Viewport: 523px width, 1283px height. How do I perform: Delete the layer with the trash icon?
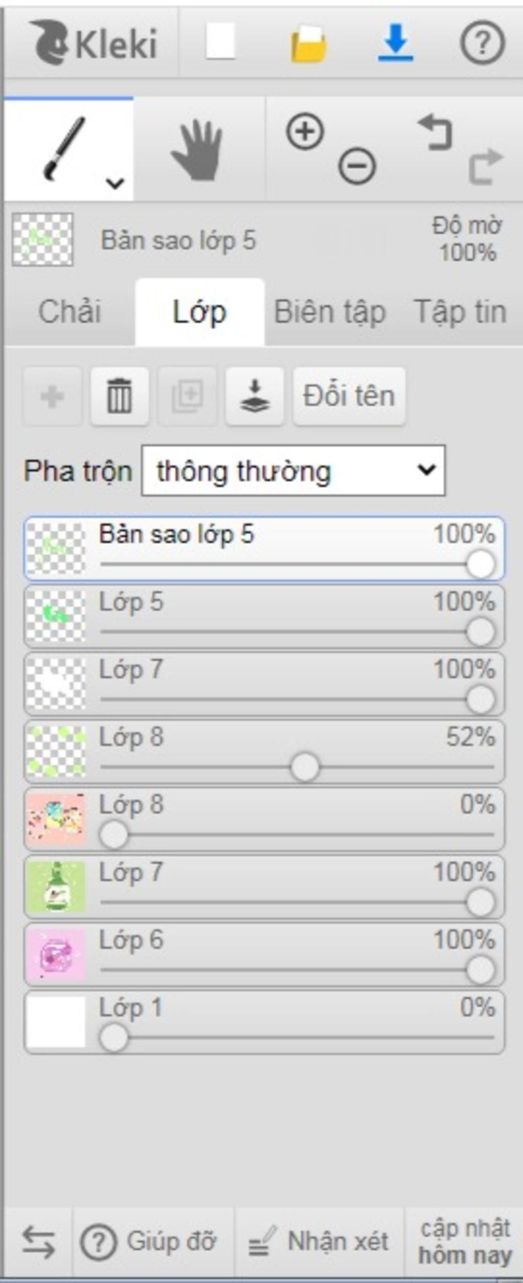(x=120, y=396)
